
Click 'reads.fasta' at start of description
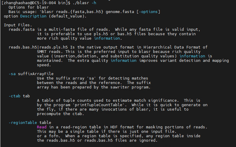[x=22, y=30]
